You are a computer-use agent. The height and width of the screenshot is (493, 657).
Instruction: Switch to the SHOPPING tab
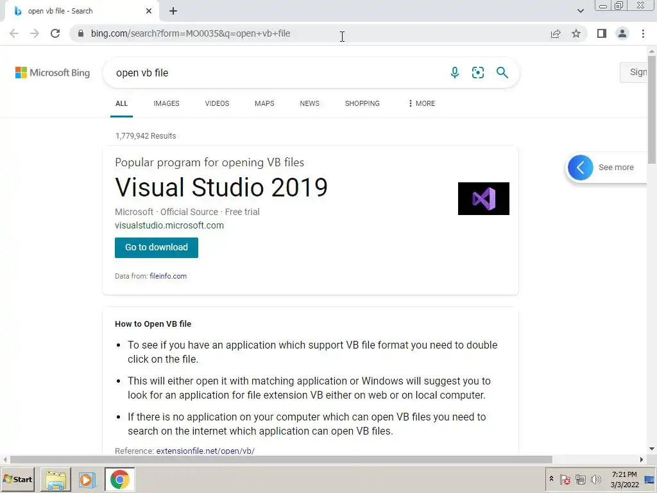[363, 103]
